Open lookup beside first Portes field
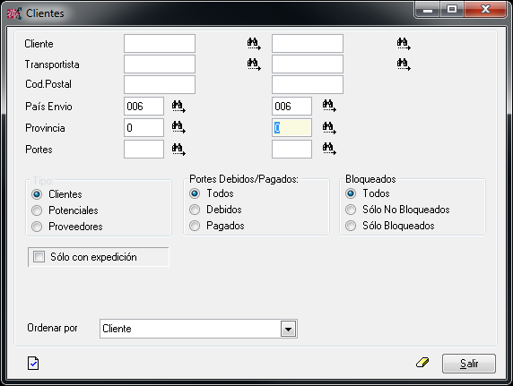This screenshot has height=386, width=513. pyautogui.click(x=178, y=150)
